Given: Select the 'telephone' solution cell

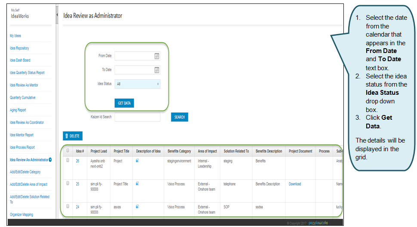Looking at the screenshot, I should tap(229, 184).
